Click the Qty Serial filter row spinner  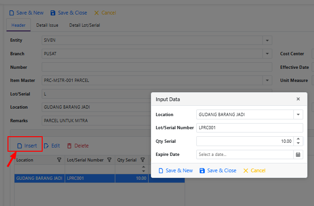(x=143, y=169)
